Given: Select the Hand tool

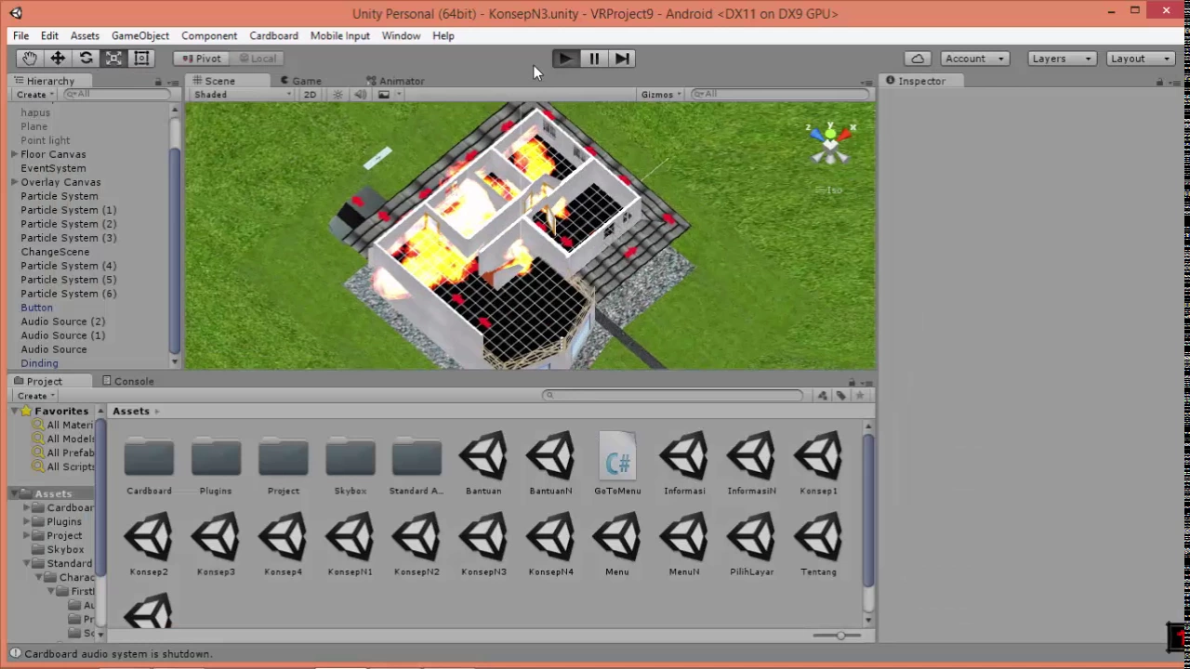Looking at the screenshot, I should pos(30,59).
